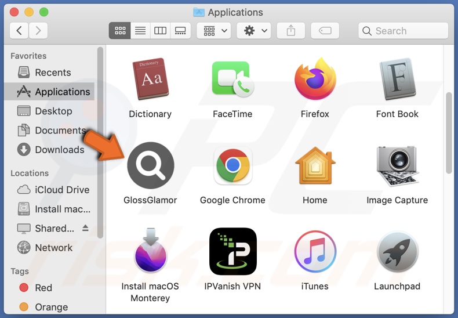Click the Share toolbar button
Viewport: 458px width, 318px height.
[x=291, y=30]
